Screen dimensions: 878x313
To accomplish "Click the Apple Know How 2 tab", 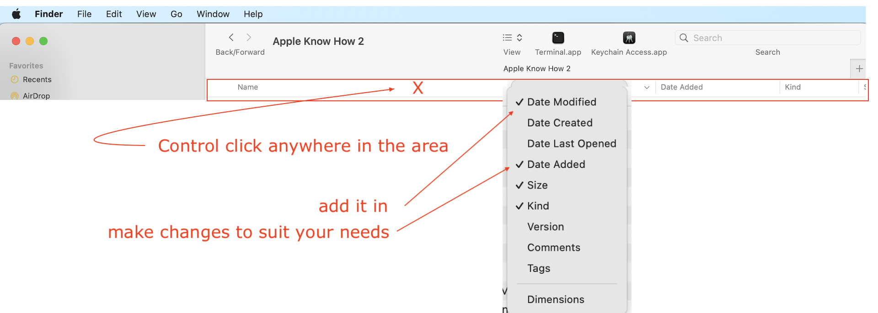I will (x=537, y=68).
